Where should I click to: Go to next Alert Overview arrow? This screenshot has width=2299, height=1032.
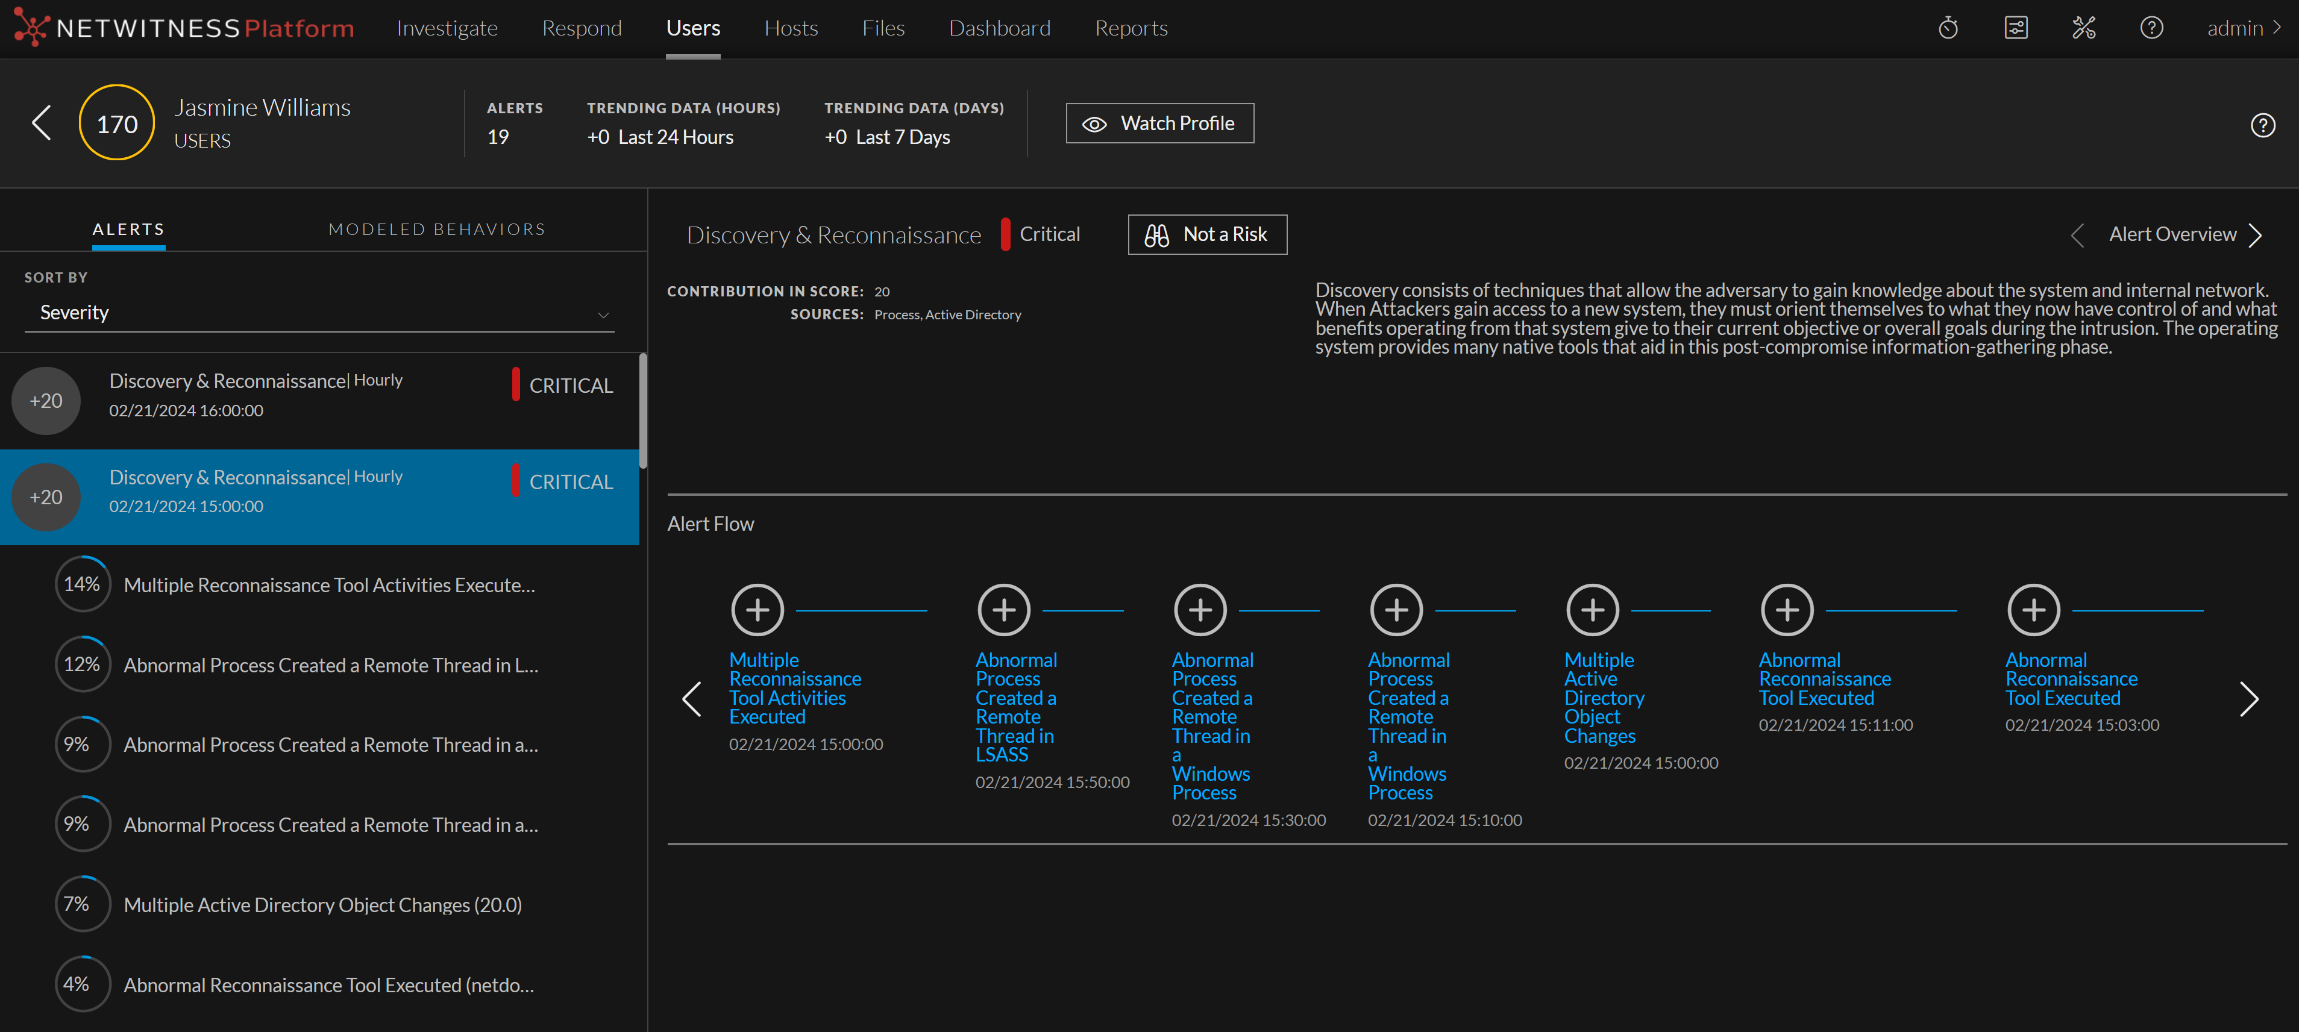2256,236
